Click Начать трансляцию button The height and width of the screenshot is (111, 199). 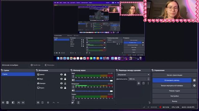click(x=174, y=75)
